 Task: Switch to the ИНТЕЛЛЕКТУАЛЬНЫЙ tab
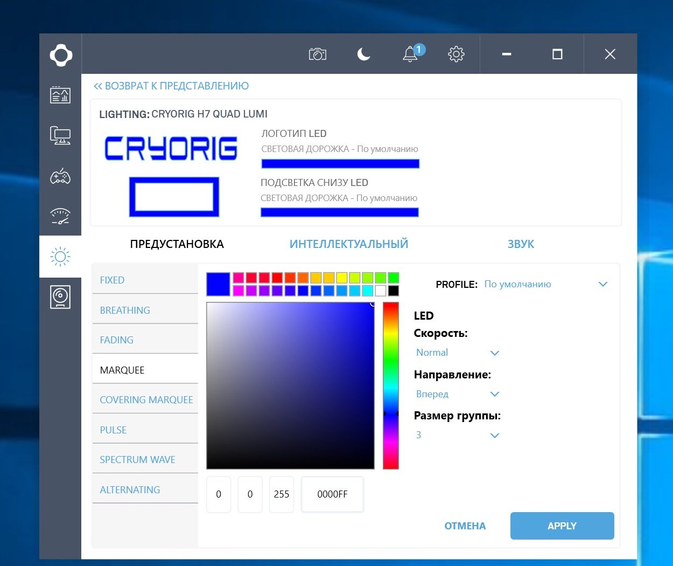click(349, 244)
